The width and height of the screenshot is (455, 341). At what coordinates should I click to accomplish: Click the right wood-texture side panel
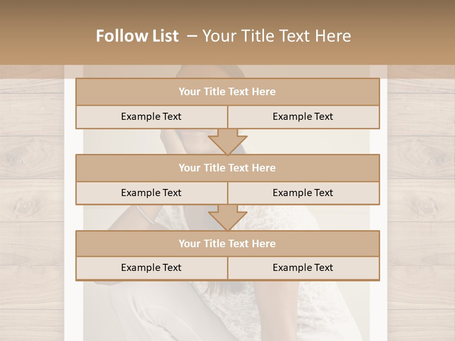click(x=422, y=204)
